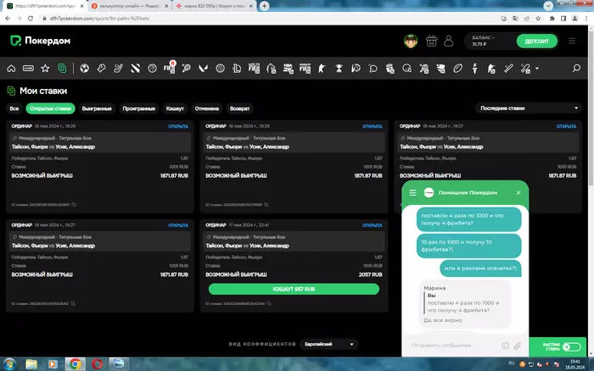Toggle the Быстрая ставка switch
Image resolution: width=594 pixels, height=371 pixels.
(571, 346)
